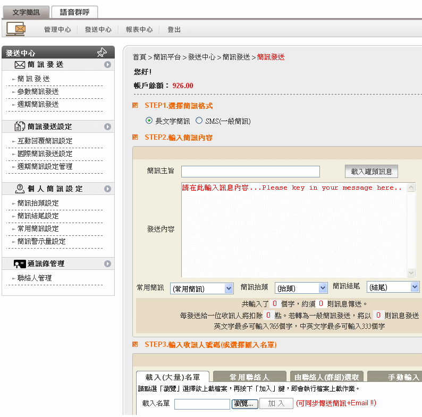The height and width of the screenshot is (417, 422).
Task: Open 互動回覆簡訊設定 link
Action: pyautogui.click(x=45, y=141)
